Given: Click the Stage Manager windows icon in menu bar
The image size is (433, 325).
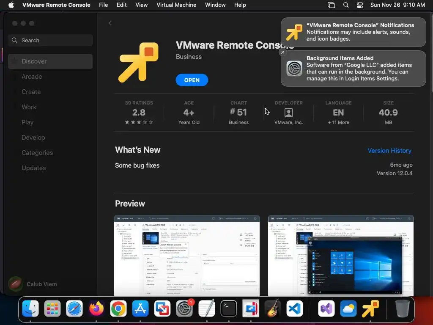Looking at the screenshot, I should click(x=331, y=5).
